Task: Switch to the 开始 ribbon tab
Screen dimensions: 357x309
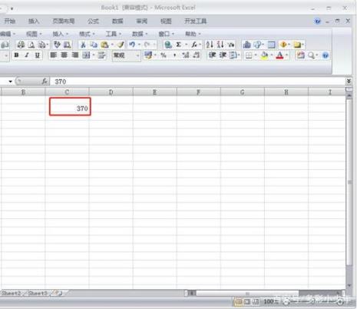Action: [x=10, y=22]
